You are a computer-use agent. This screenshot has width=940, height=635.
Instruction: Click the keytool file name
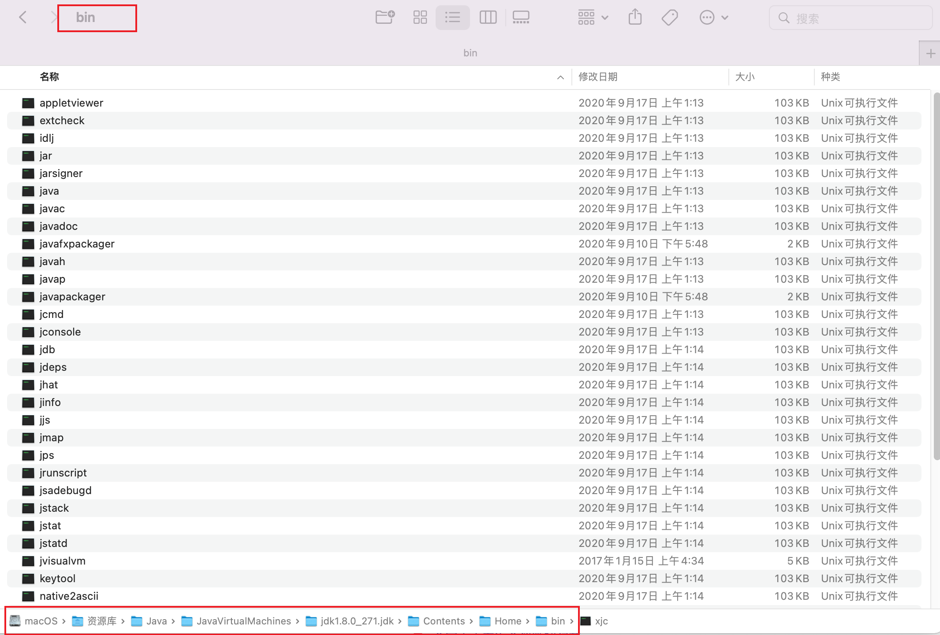pyautogui.click(x=57, y=579)
